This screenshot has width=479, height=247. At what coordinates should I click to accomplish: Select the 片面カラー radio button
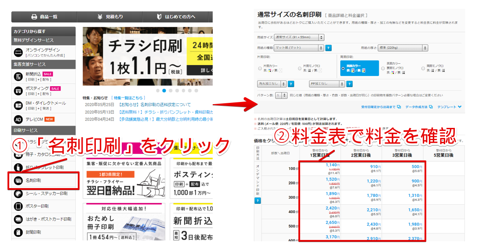pyautogui.click(x=260, y=68)
